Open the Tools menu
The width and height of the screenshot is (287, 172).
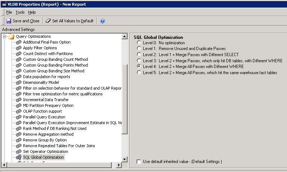tap(20, 12)
